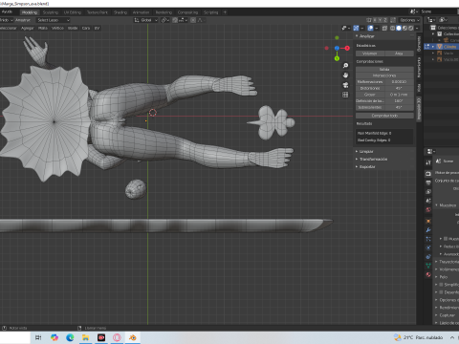
Task: Click the Sólido check button
Action: (384, 69)
